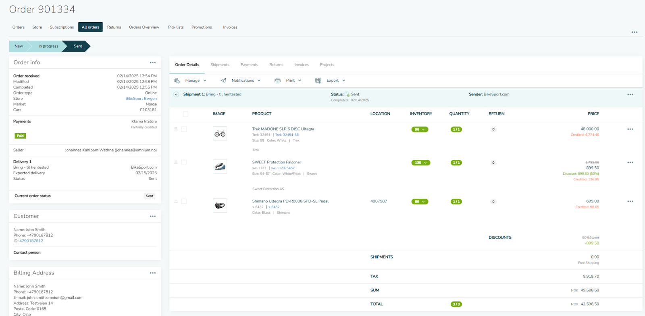Go to Orders in top navigation
The image size is (645, 316).
tap(19, 27)
